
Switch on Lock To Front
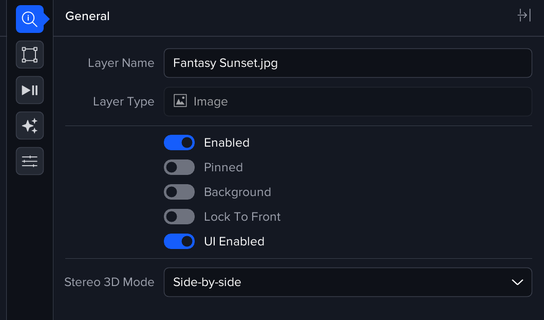(179, 217)
